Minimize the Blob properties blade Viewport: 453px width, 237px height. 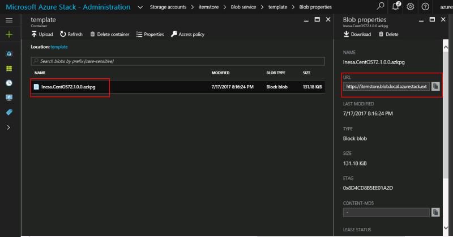(421, 20)
